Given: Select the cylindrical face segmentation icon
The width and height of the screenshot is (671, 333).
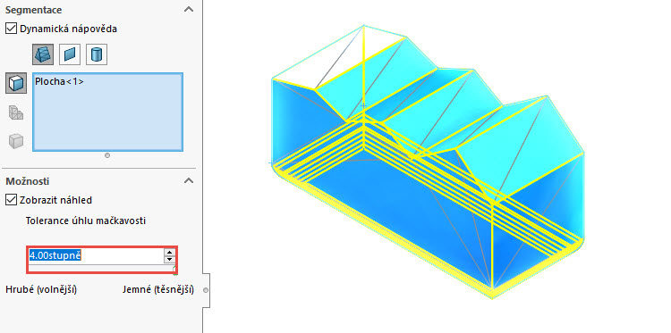Looking at the screenshot, I should [x=97, y=54].
